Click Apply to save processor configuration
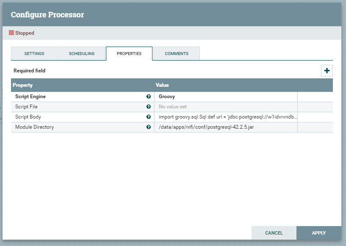 click(x=318, y=233)
